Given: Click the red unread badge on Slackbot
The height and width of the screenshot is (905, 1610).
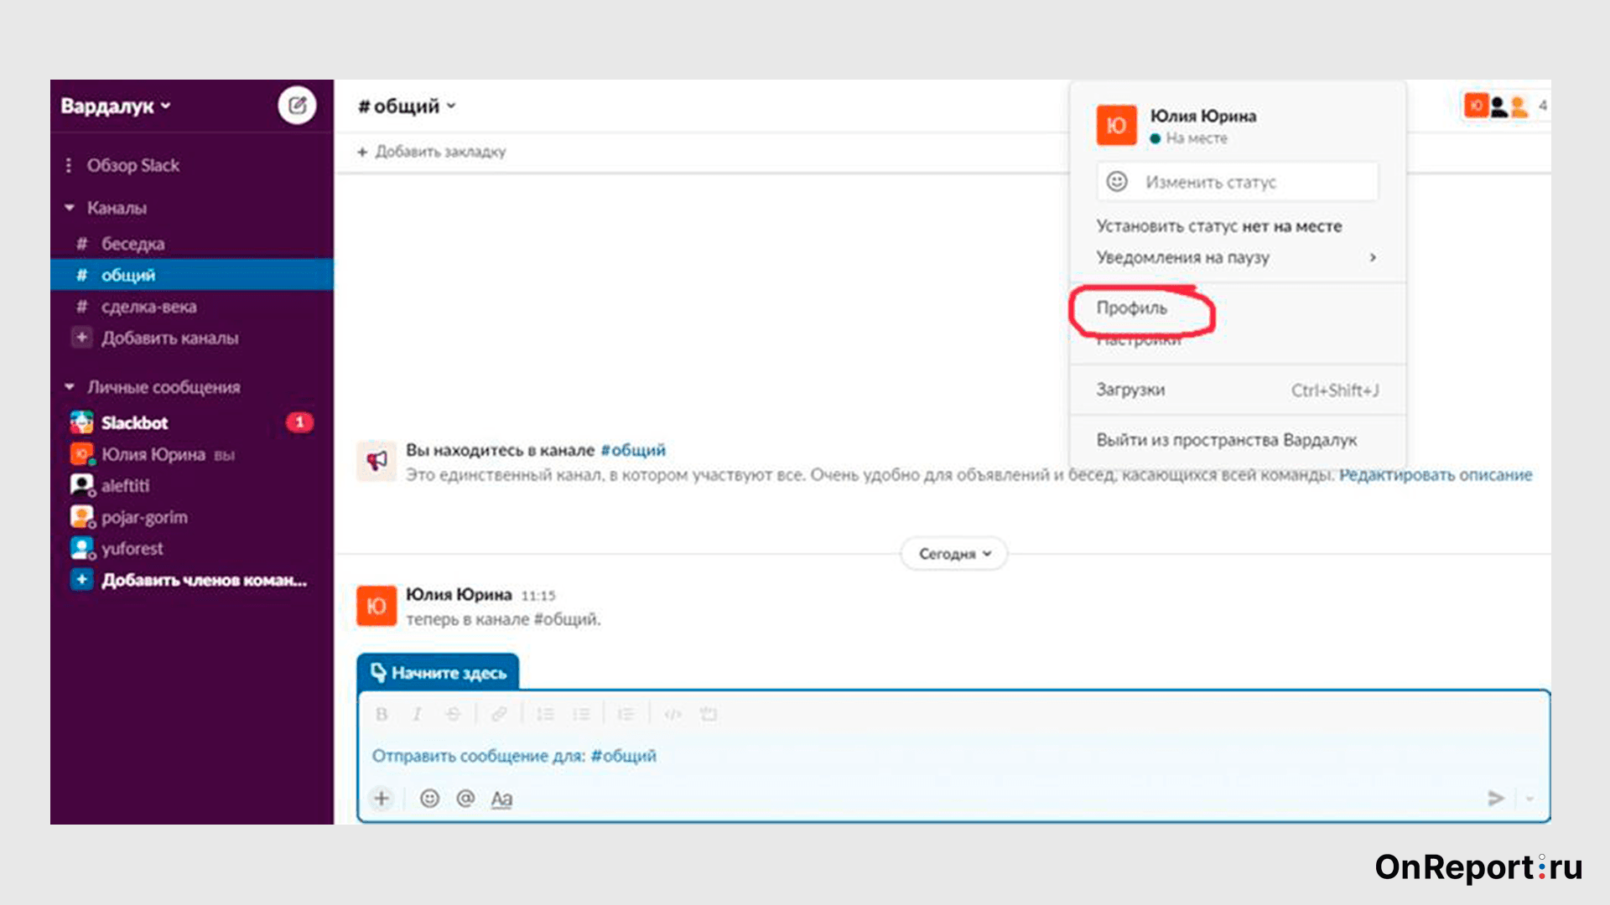Looking at the screenshot, I should 299,422.
